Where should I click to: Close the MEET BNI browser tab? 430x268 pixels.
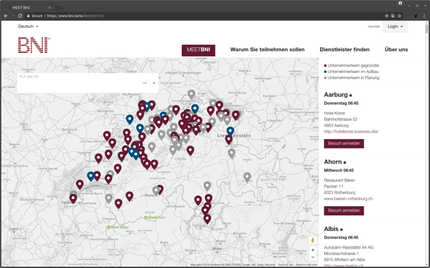[x=50, y=8]
